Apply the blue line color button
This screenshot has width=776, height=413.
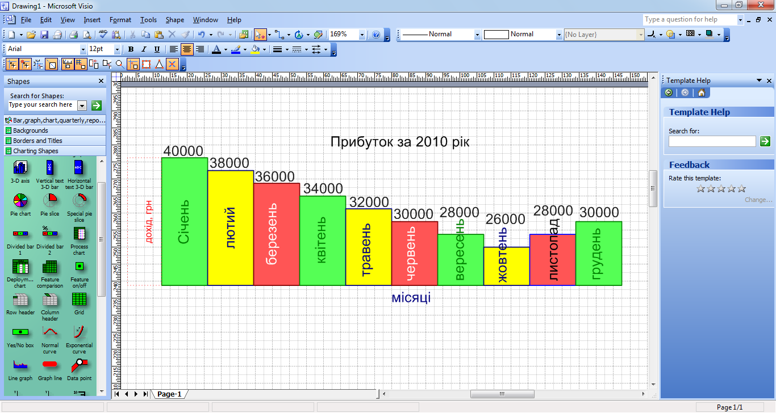(x=235, y=49)
